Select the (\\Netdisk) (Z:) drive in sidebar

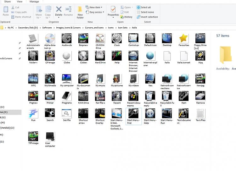point(7,128)
